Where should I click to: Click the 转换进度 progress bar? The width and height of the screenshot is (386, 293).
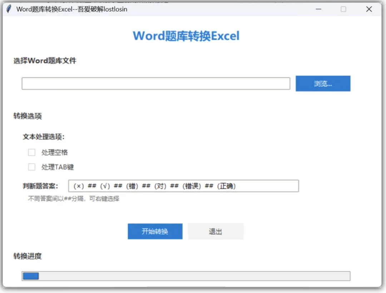[186, 276]
